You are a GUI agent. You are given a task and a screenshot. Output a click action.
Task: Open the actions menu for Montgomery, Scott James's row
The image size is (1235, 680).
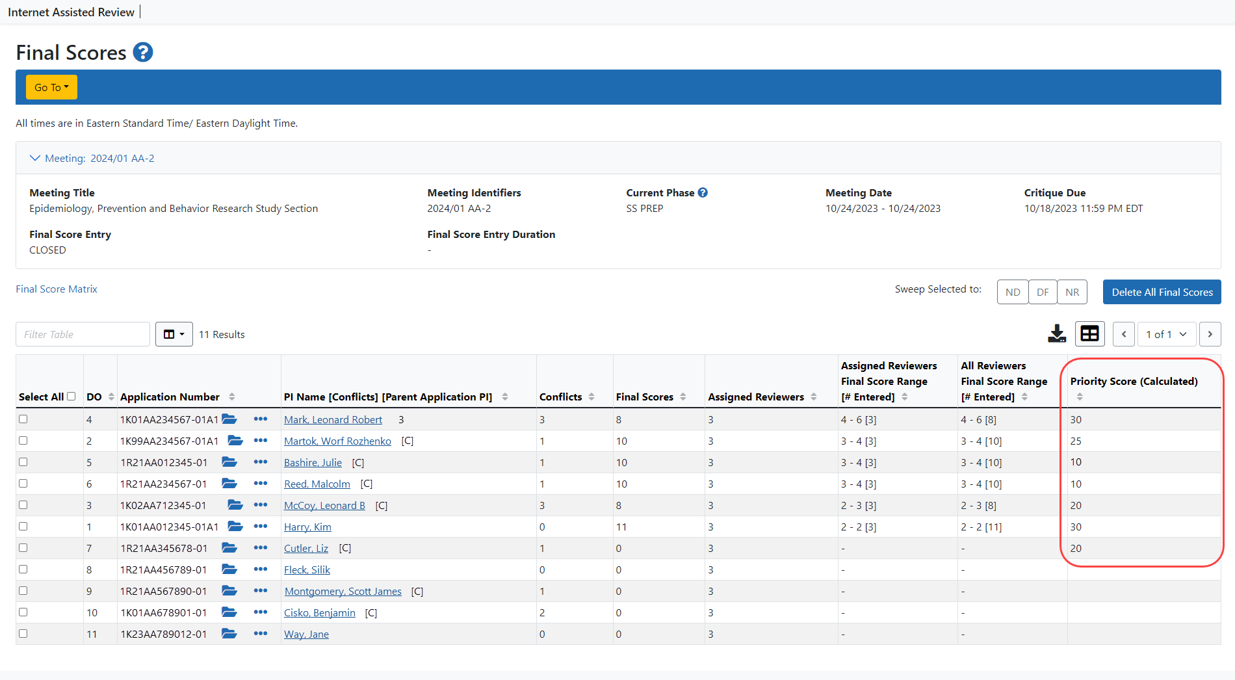(x=261, y=591)
